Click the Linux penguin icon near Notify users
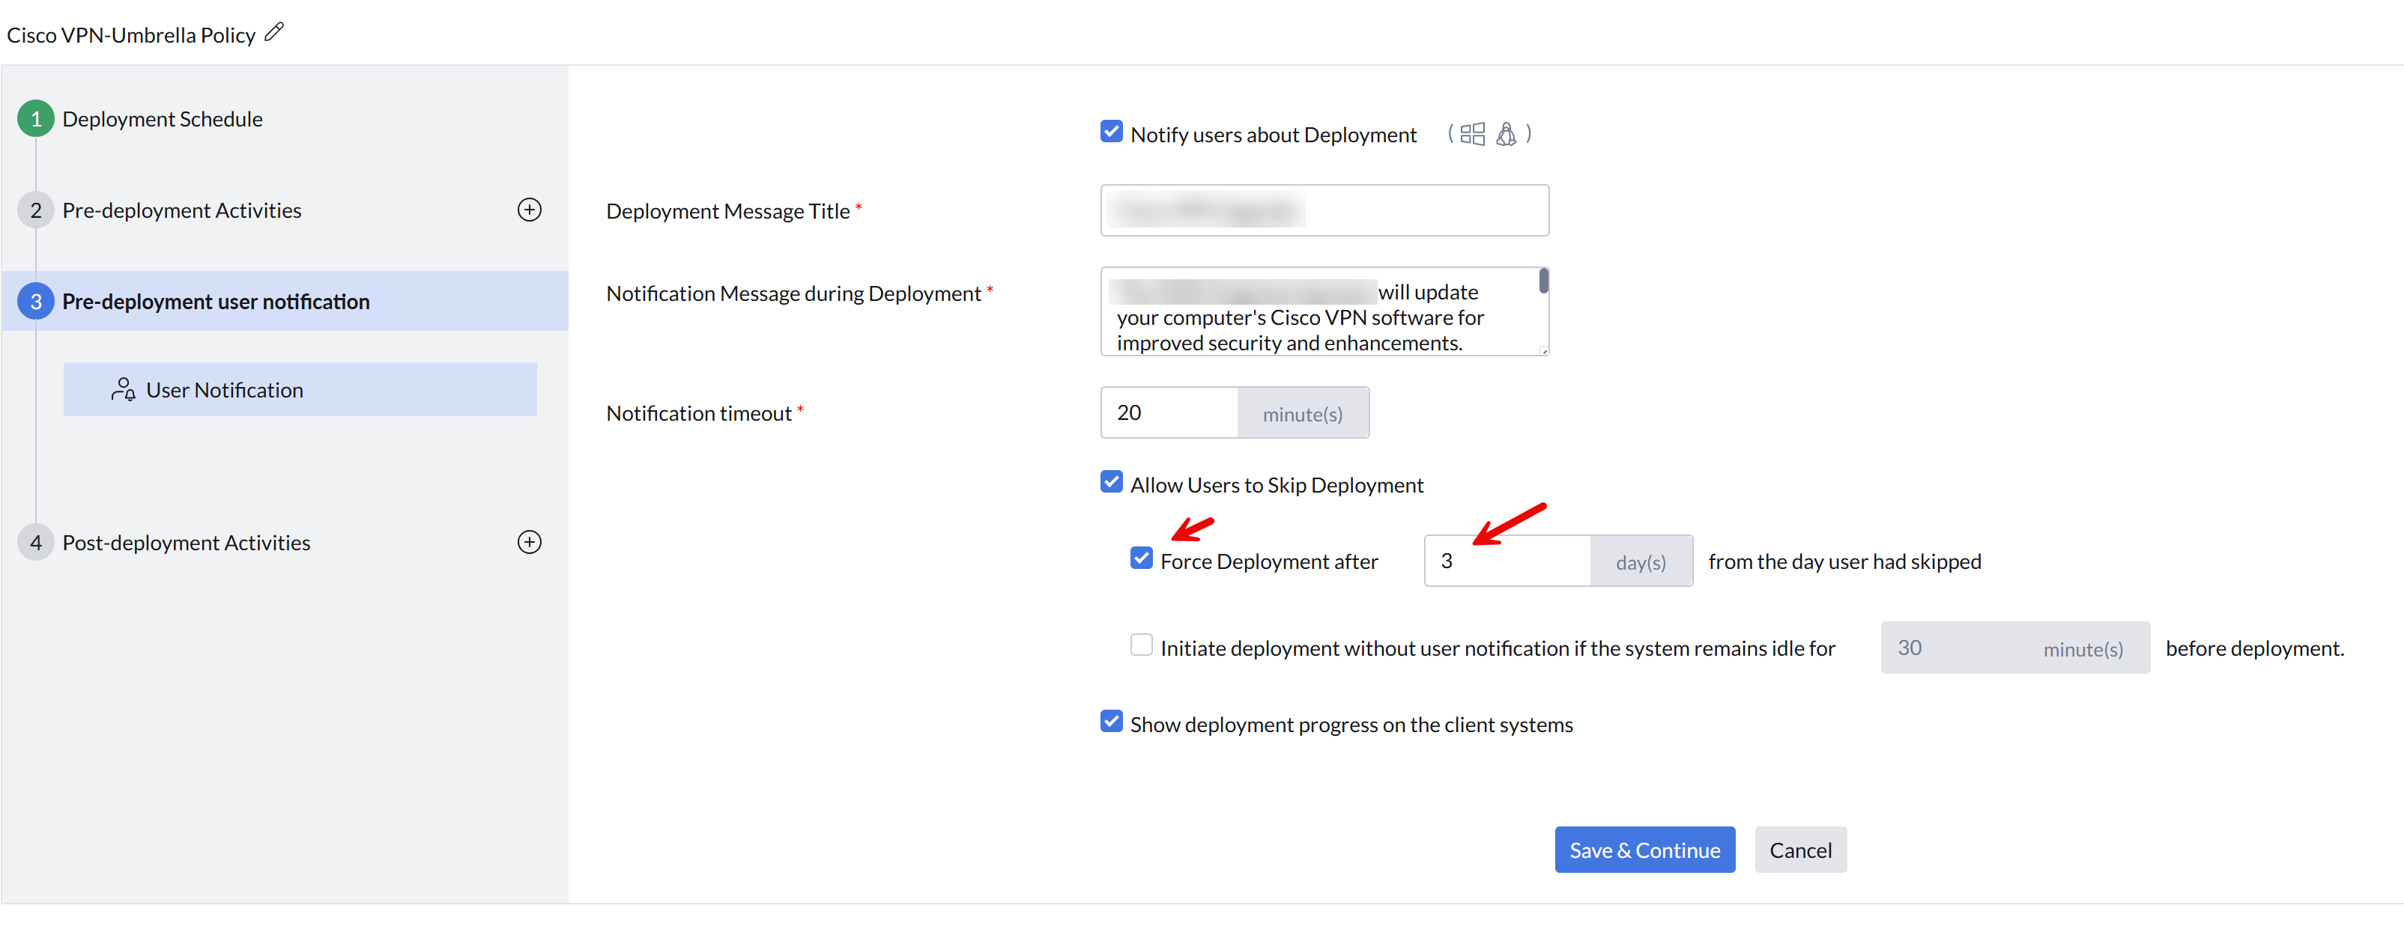 coord(1505,134)
